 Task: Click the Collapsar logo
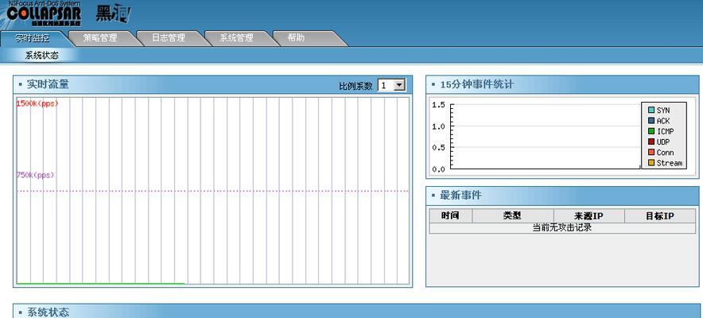click(44, 13)
